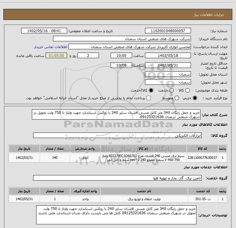The height and width of the screenshot is (228, 236).
Task: Click goods code 2281100077630037 cell
Action: click(x=202, y=158)
